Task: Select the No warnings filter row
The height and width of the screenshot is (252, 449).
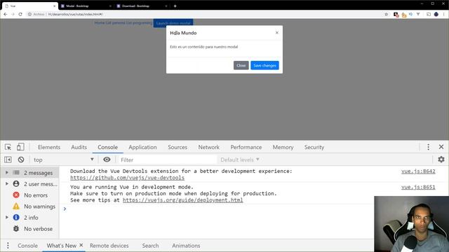Action: point(29,206)
